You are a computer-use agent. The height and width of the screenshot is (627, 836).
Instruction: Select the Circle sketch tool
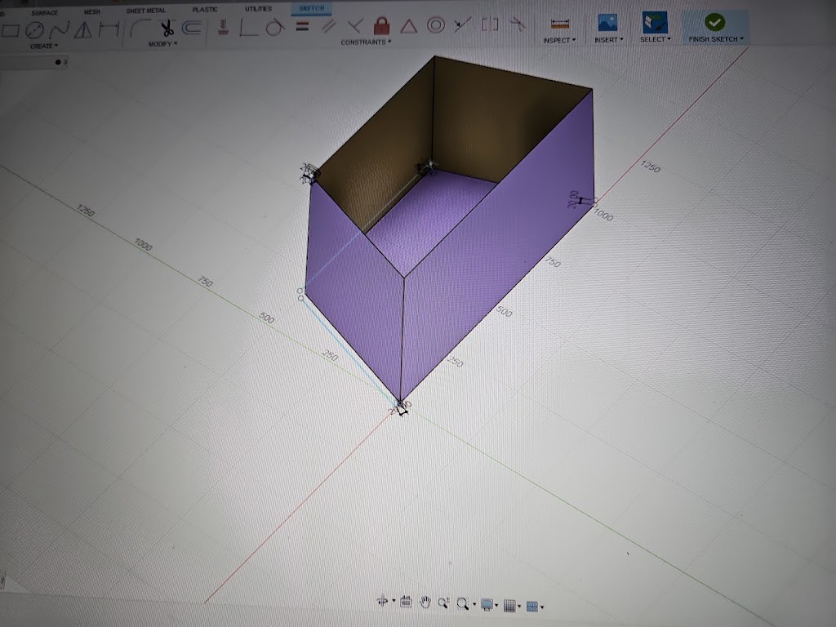coord(34,30)
